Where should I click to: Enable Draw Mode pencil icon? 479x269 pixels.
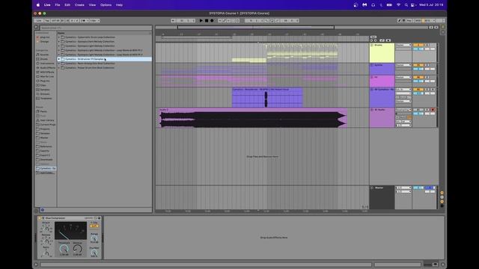(x=399, y=21)
